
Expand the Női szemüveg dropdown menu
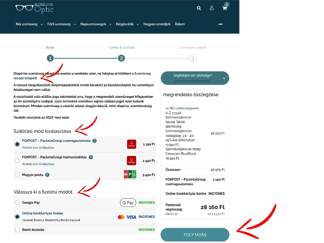pos(29,24)
